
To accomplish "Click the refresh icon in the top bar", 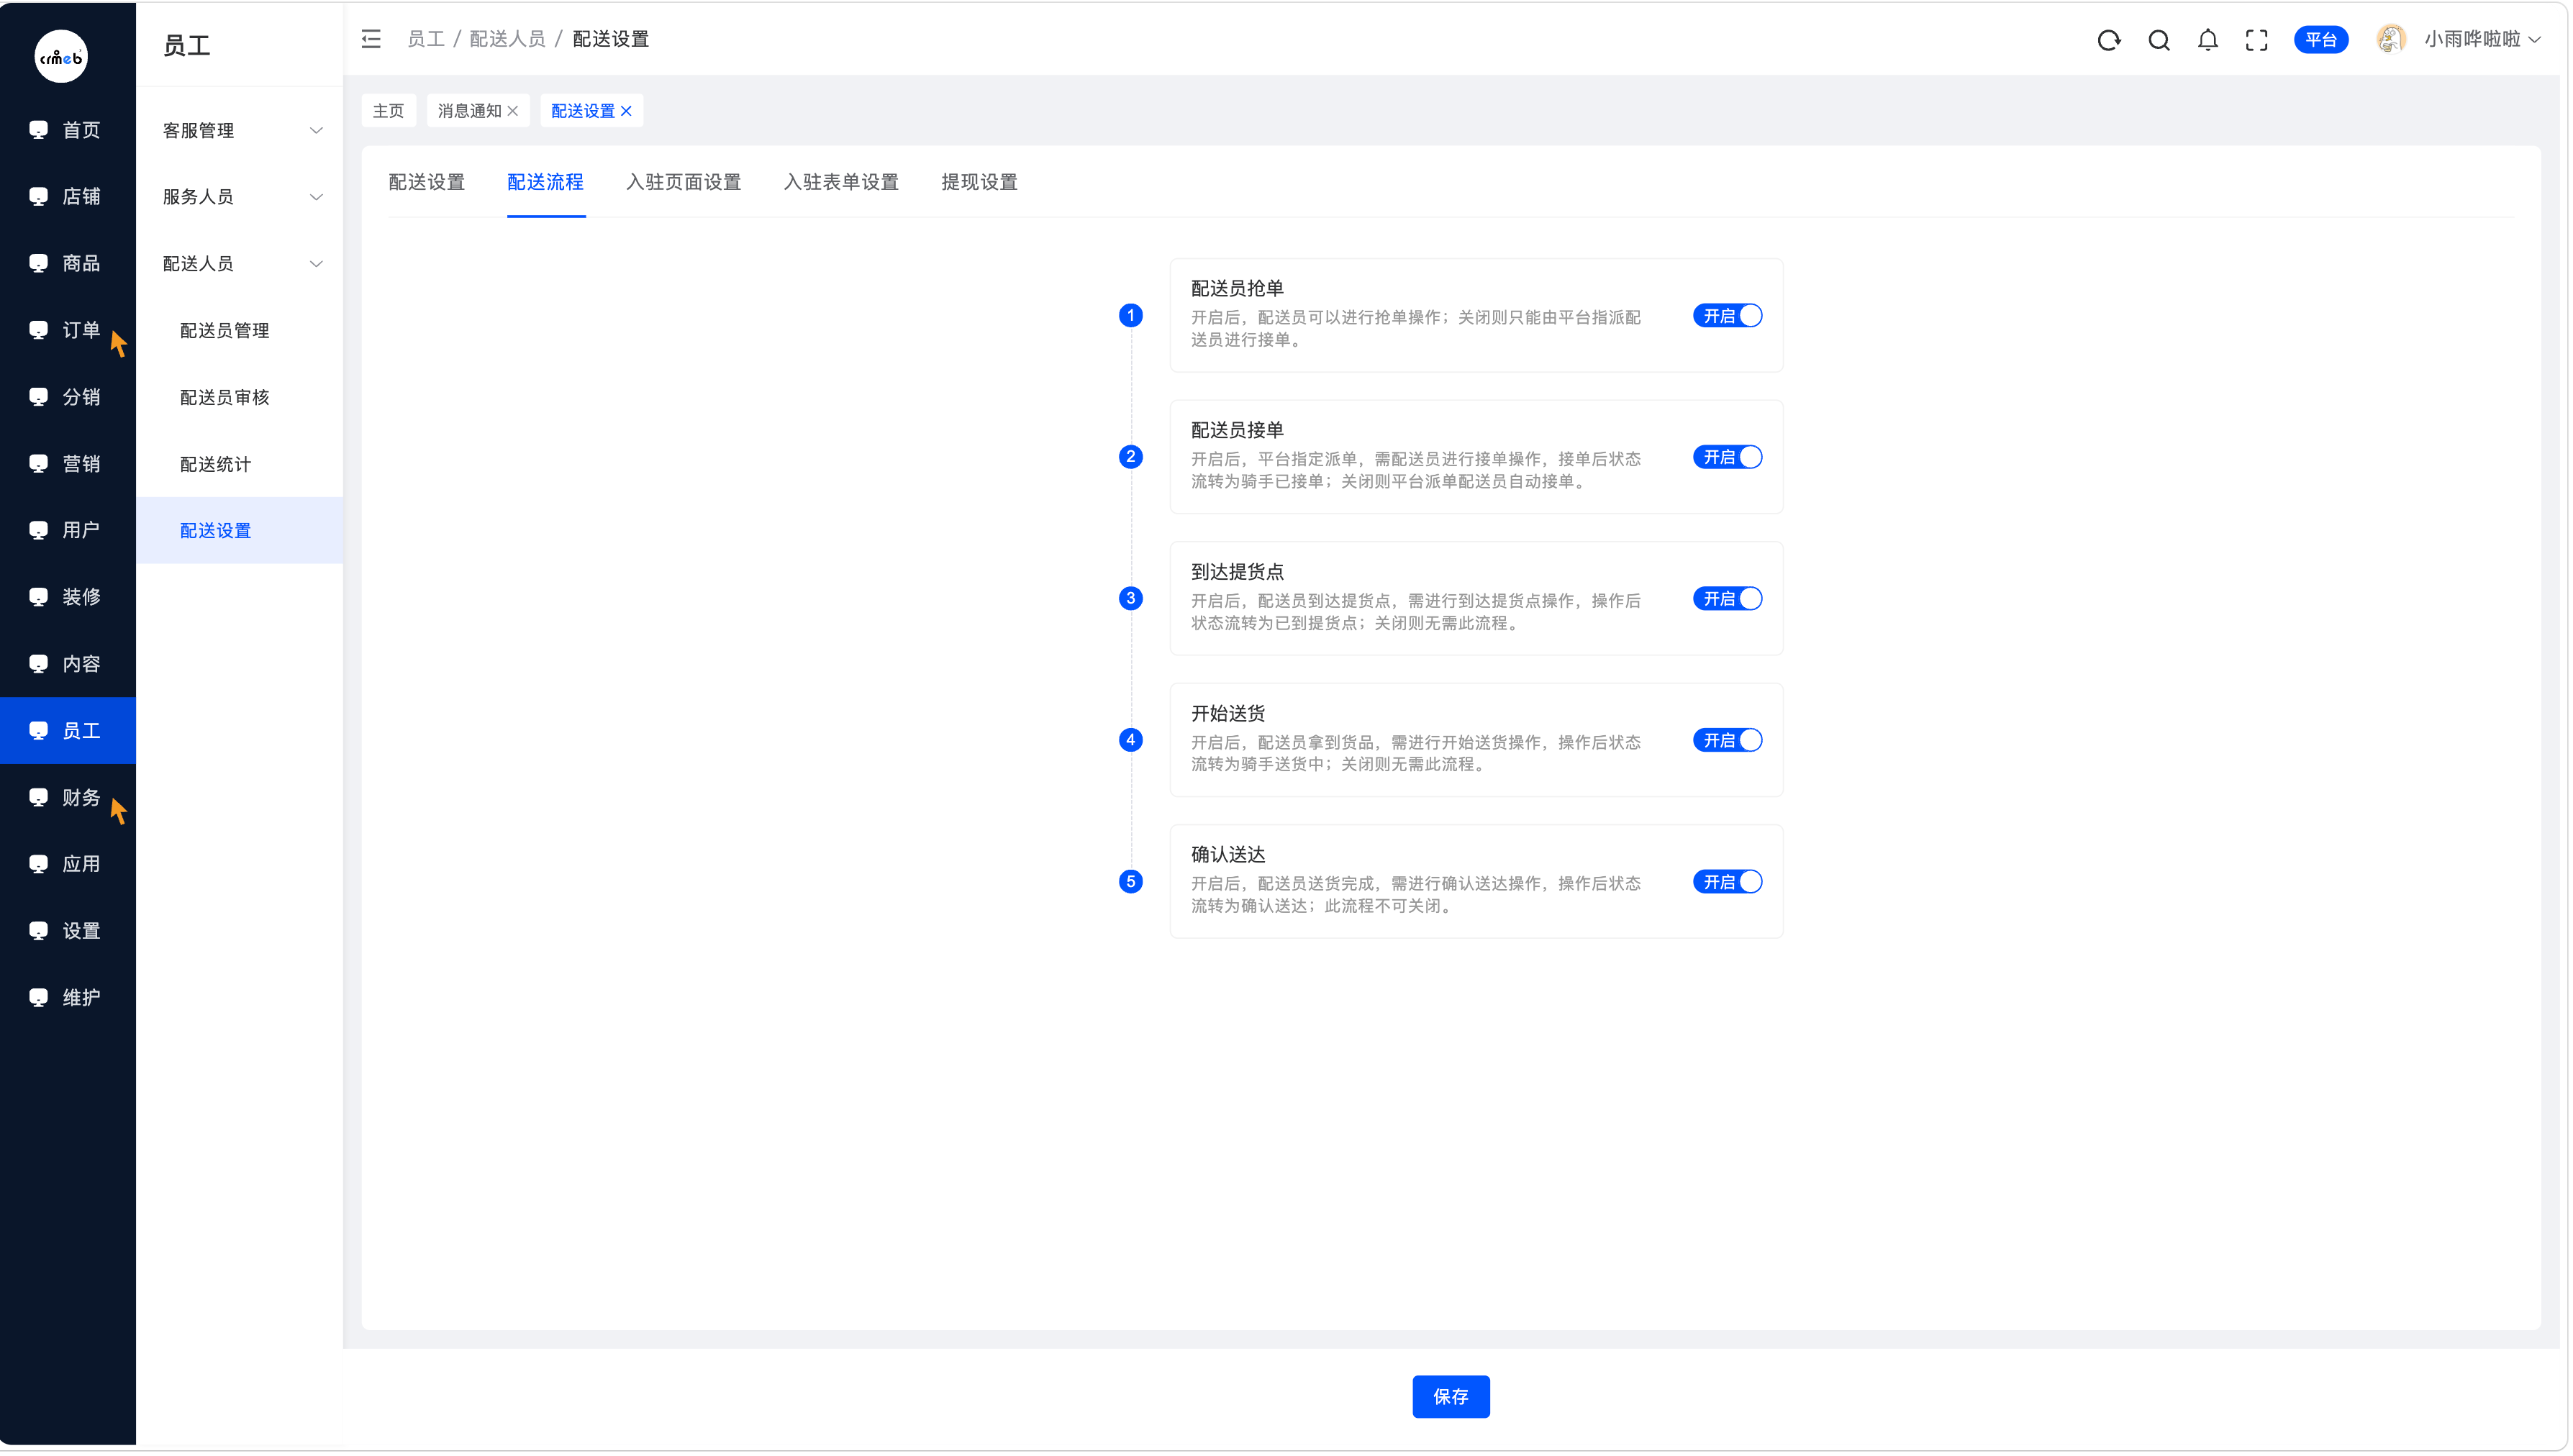I will coord(2108,40).
